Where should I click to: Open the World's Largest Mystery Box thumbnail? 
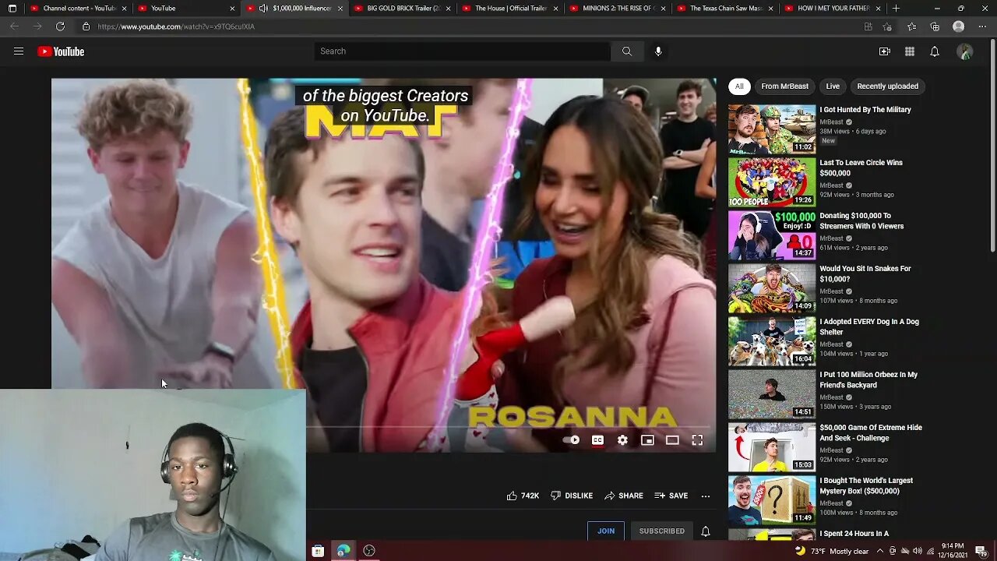pyautogui.click(x=772, y=500)
